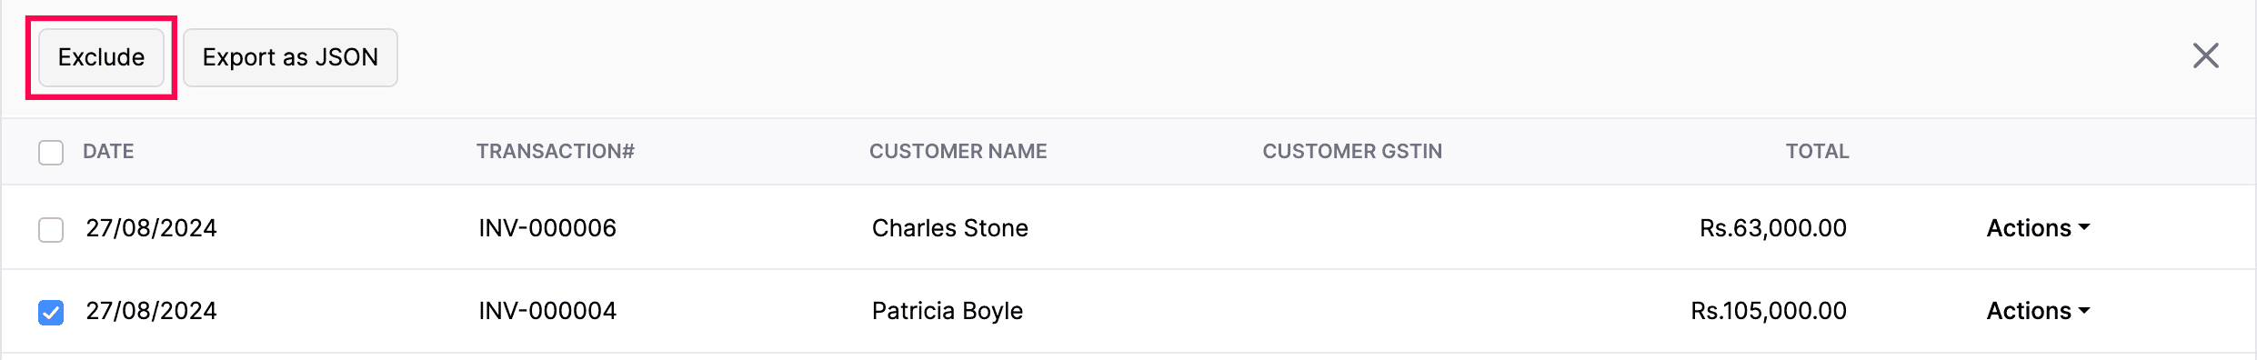Close the selection toolbar with X icon
Screen dimensions: 2257x360
pos(2205,56)
